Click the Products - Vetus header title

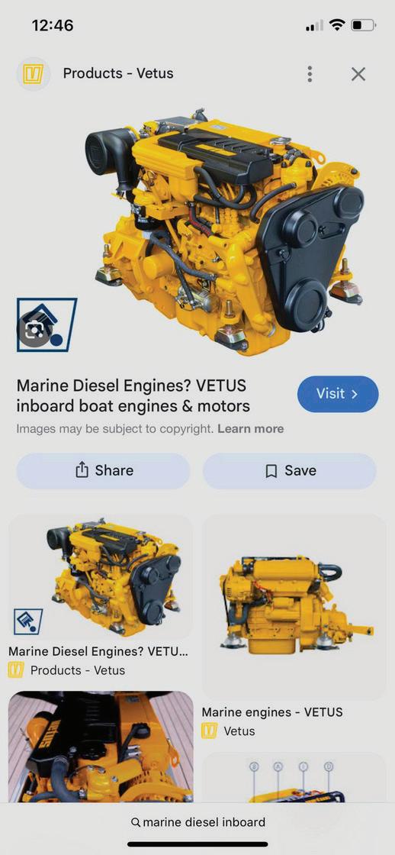[118, 73]
